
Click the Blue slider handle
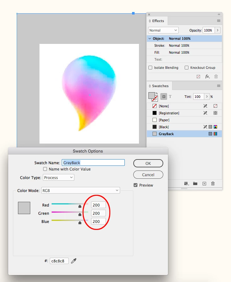(80, 223)
